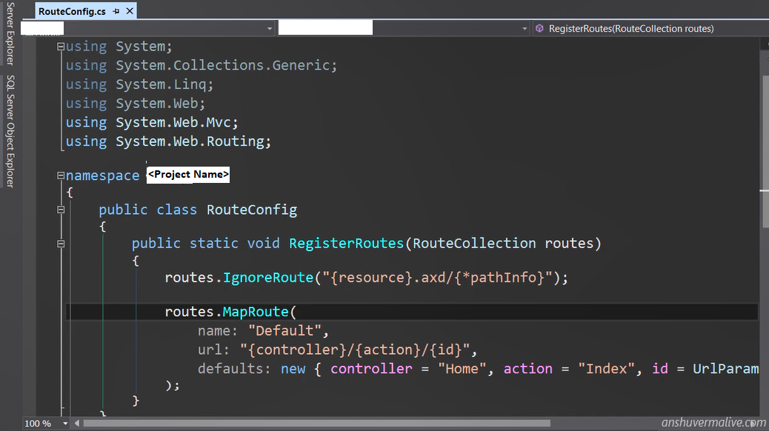Open the project dropdown in navigation bar

270,28
